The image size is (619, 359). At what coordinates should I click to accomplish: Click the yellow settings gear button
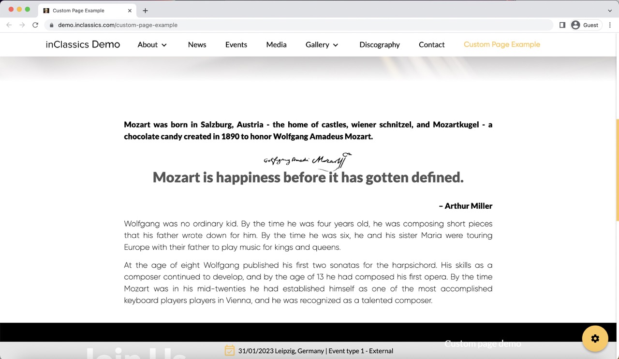point(595,339)
